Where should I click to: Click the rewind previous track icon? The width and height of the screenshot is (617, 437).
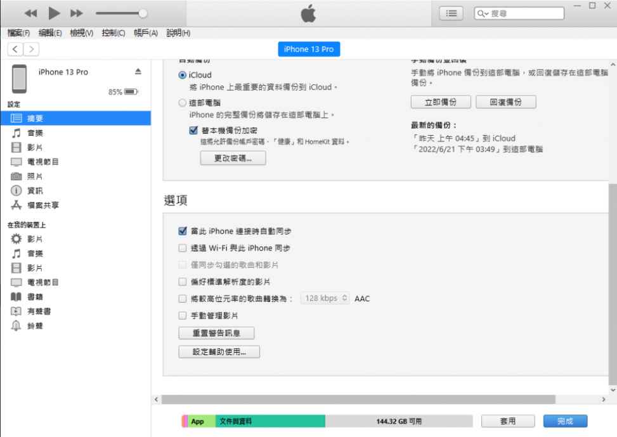(32, 13)
